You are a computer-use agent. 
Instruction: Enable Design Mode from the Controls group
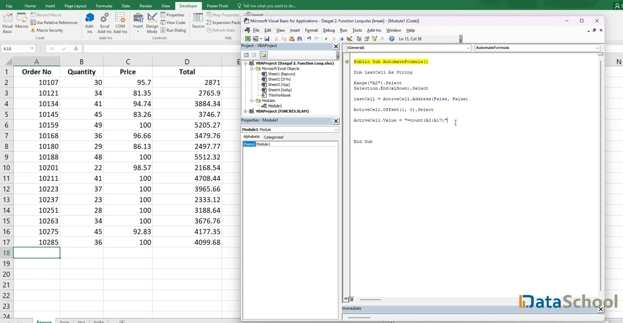coord(152,22)
